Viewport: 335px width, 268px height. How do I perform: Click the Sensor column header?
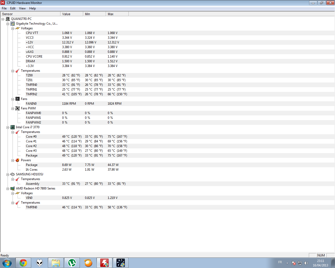(30, 14)
